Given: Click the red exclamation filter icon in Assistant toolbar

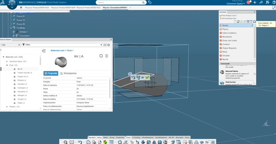Looking at the screenshot, I should (251, 22).
